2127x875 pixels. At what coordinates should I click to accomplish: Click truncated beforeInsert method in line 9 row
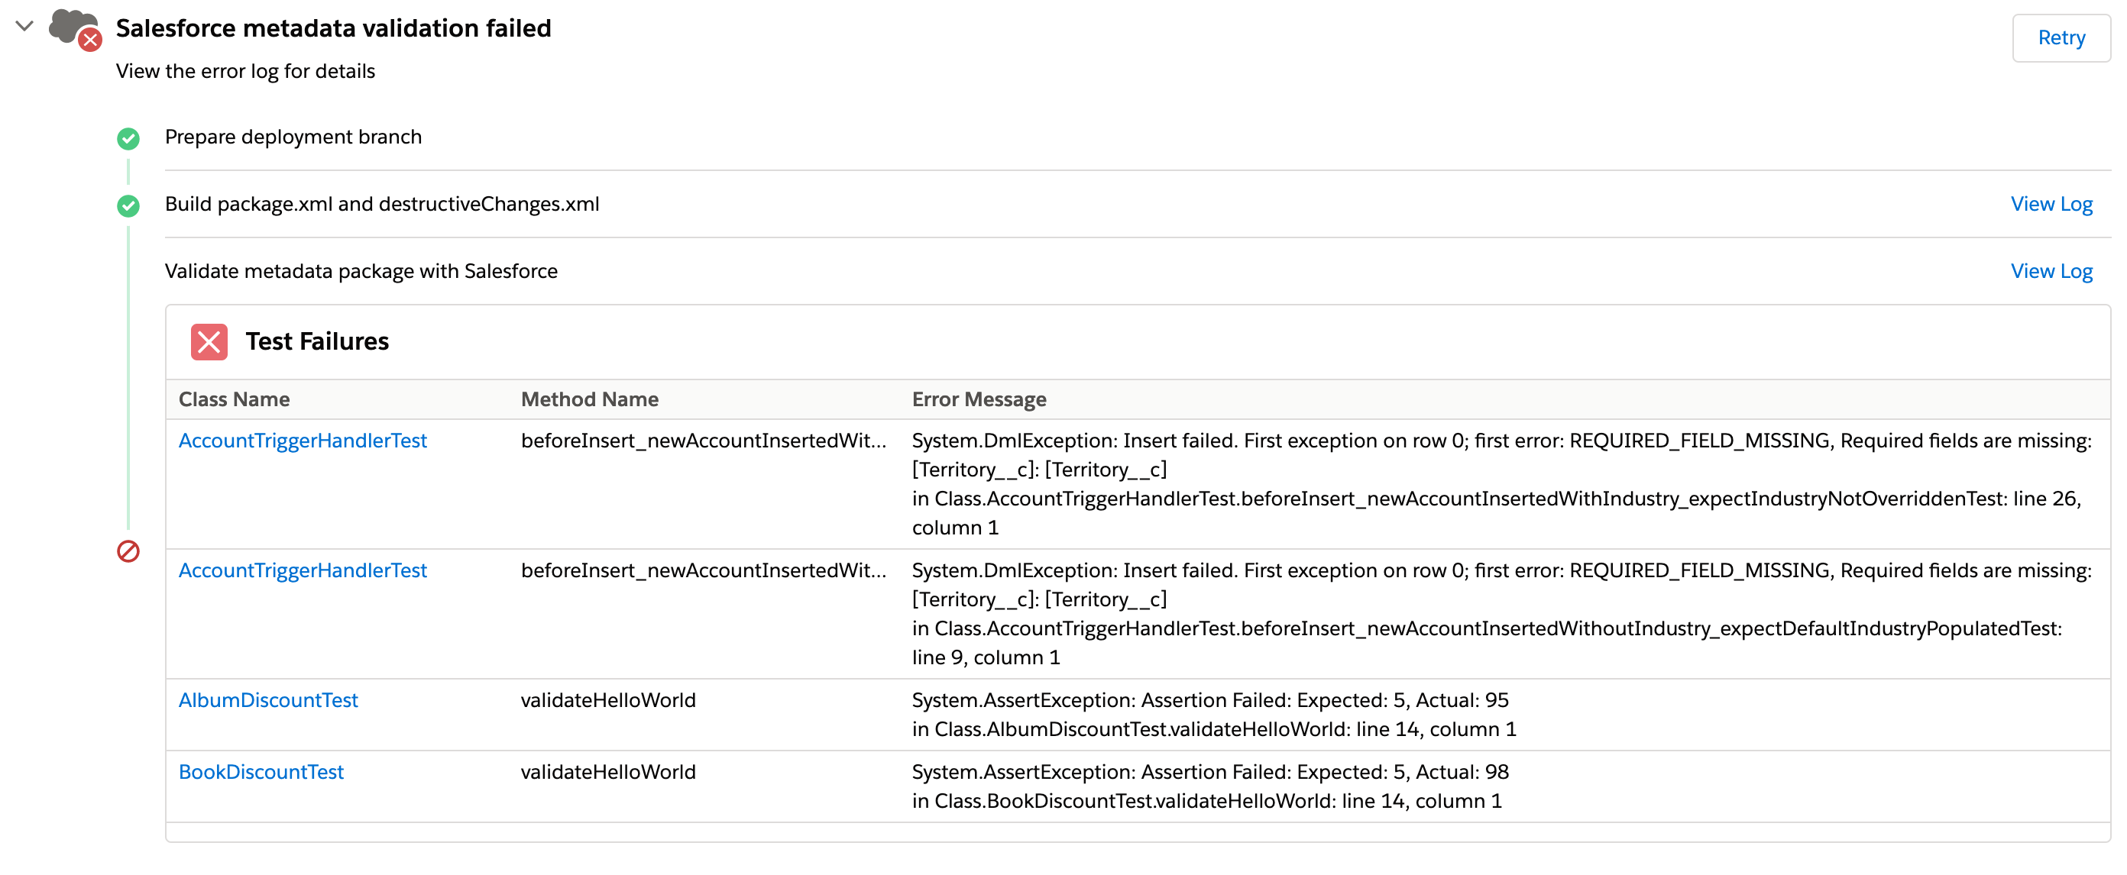(704, 570)
